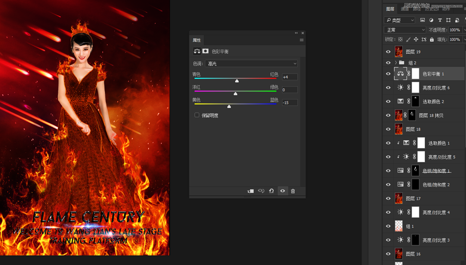Click magenta-green value field 0
The height and width of the screenshot is (265, 466).
pos(290,90)
